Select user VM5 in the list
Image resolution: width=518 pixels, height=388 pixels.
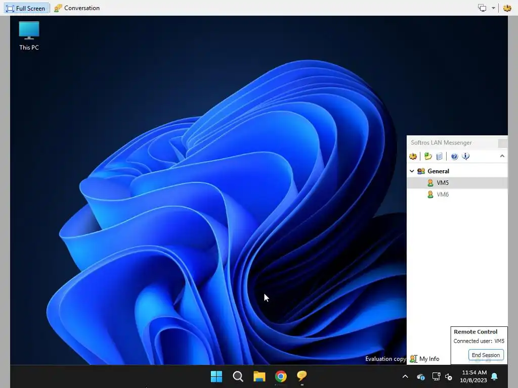457,182
